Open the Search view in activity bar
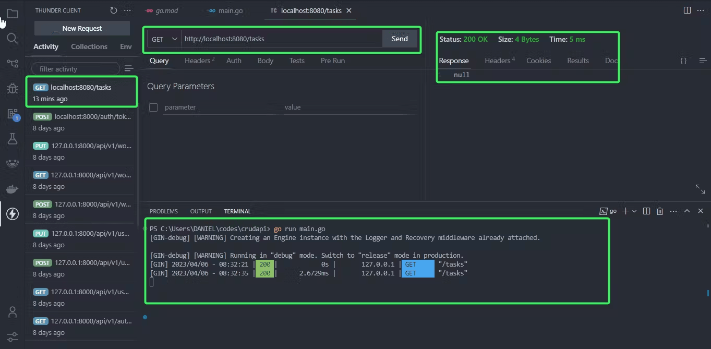Viewport: 711px width, 349px height. tap(13, 38)
